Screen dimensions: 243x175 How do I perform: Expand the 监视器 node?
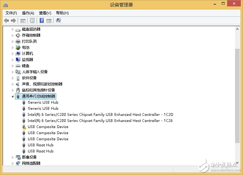point(13,60)
